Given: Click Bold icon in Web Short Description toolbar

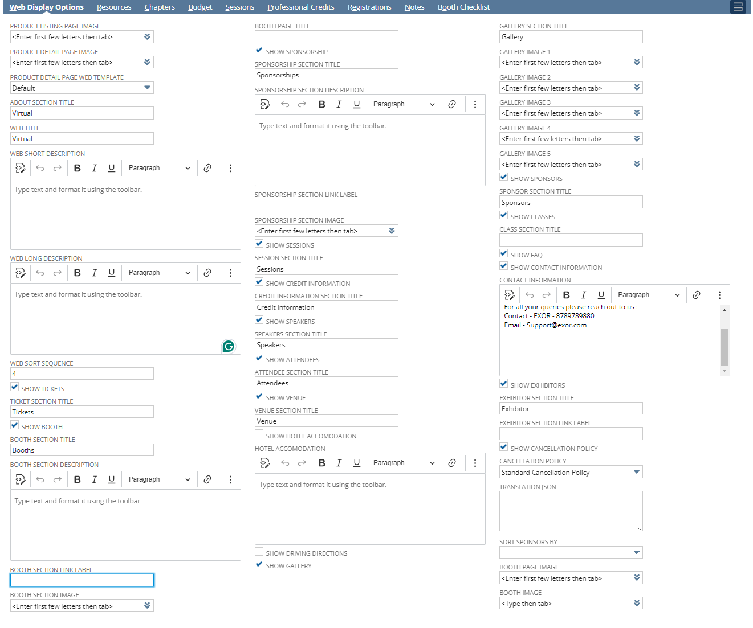Looking at the screenshot, I should pos(78,168).
